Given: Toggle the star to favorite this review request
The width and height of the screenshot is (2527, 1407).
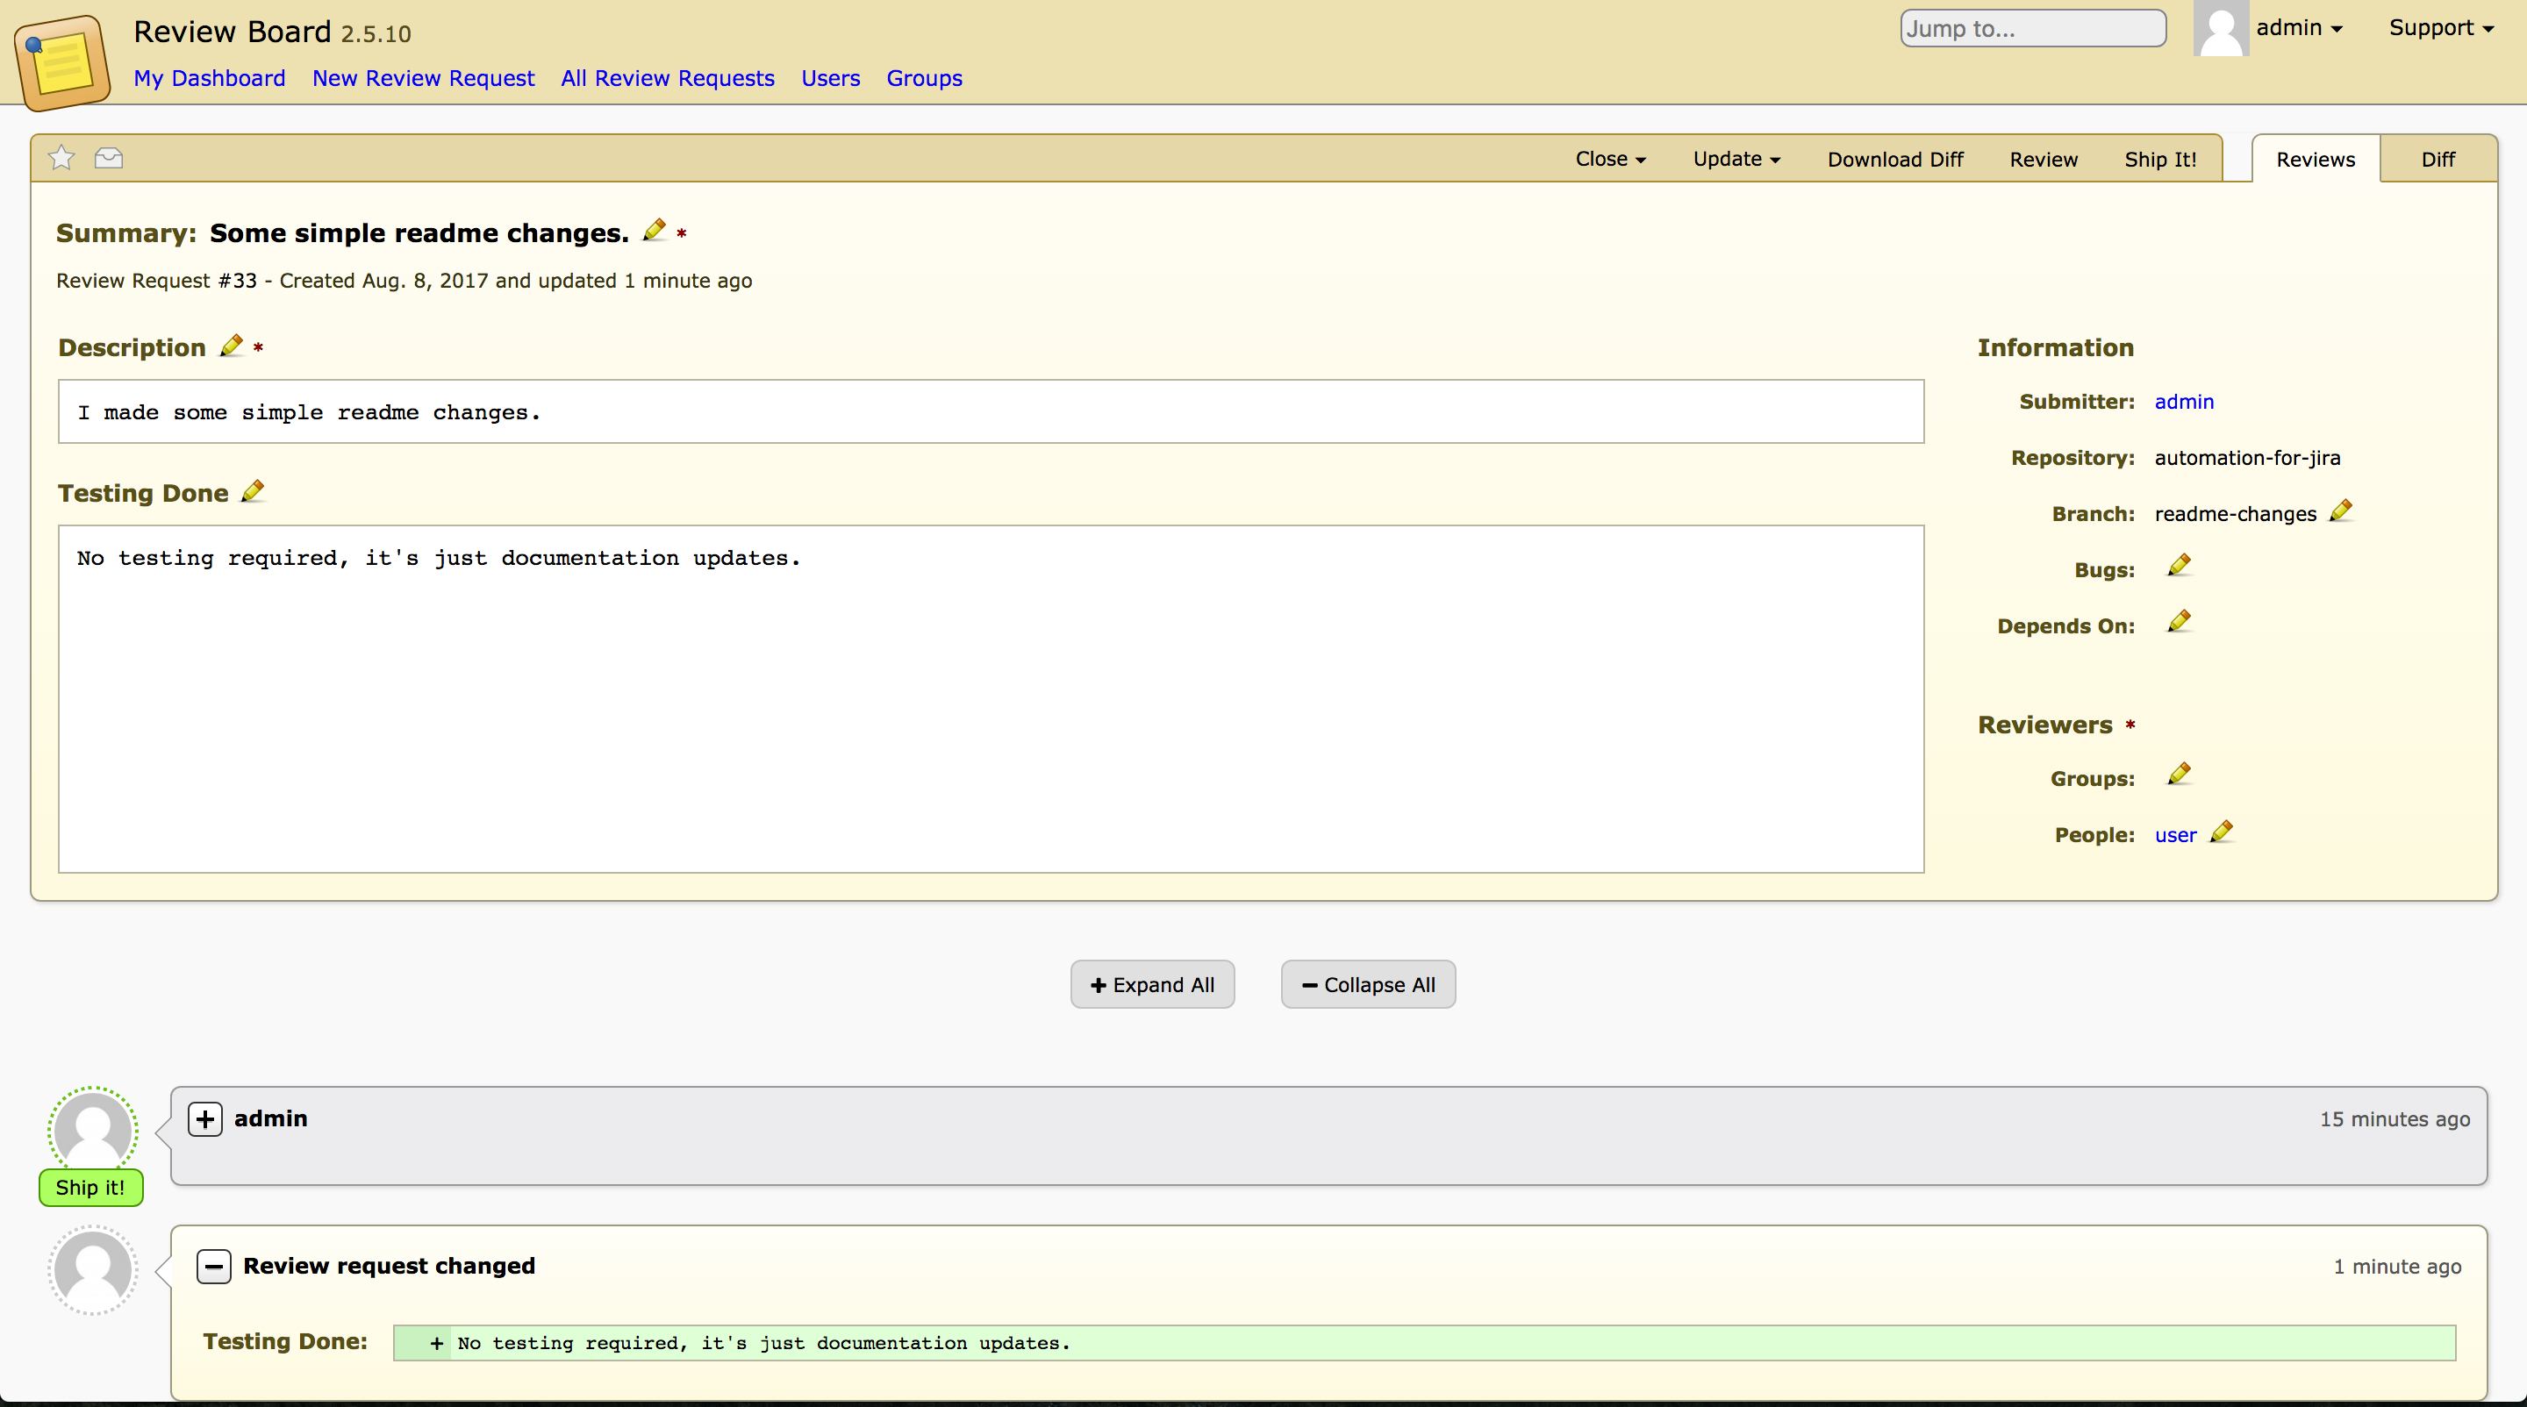Looking at the screenshot, I should [61, 158].
